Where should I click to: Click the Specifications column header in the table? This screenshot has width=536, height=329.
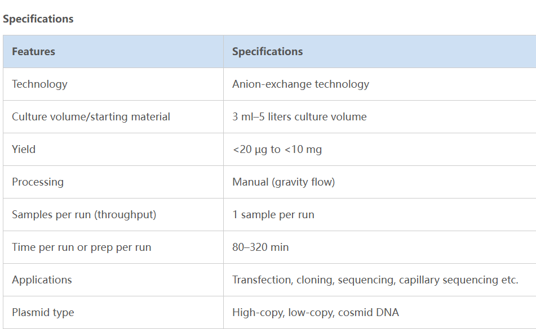pyautogui.click(x=267, y=52)
